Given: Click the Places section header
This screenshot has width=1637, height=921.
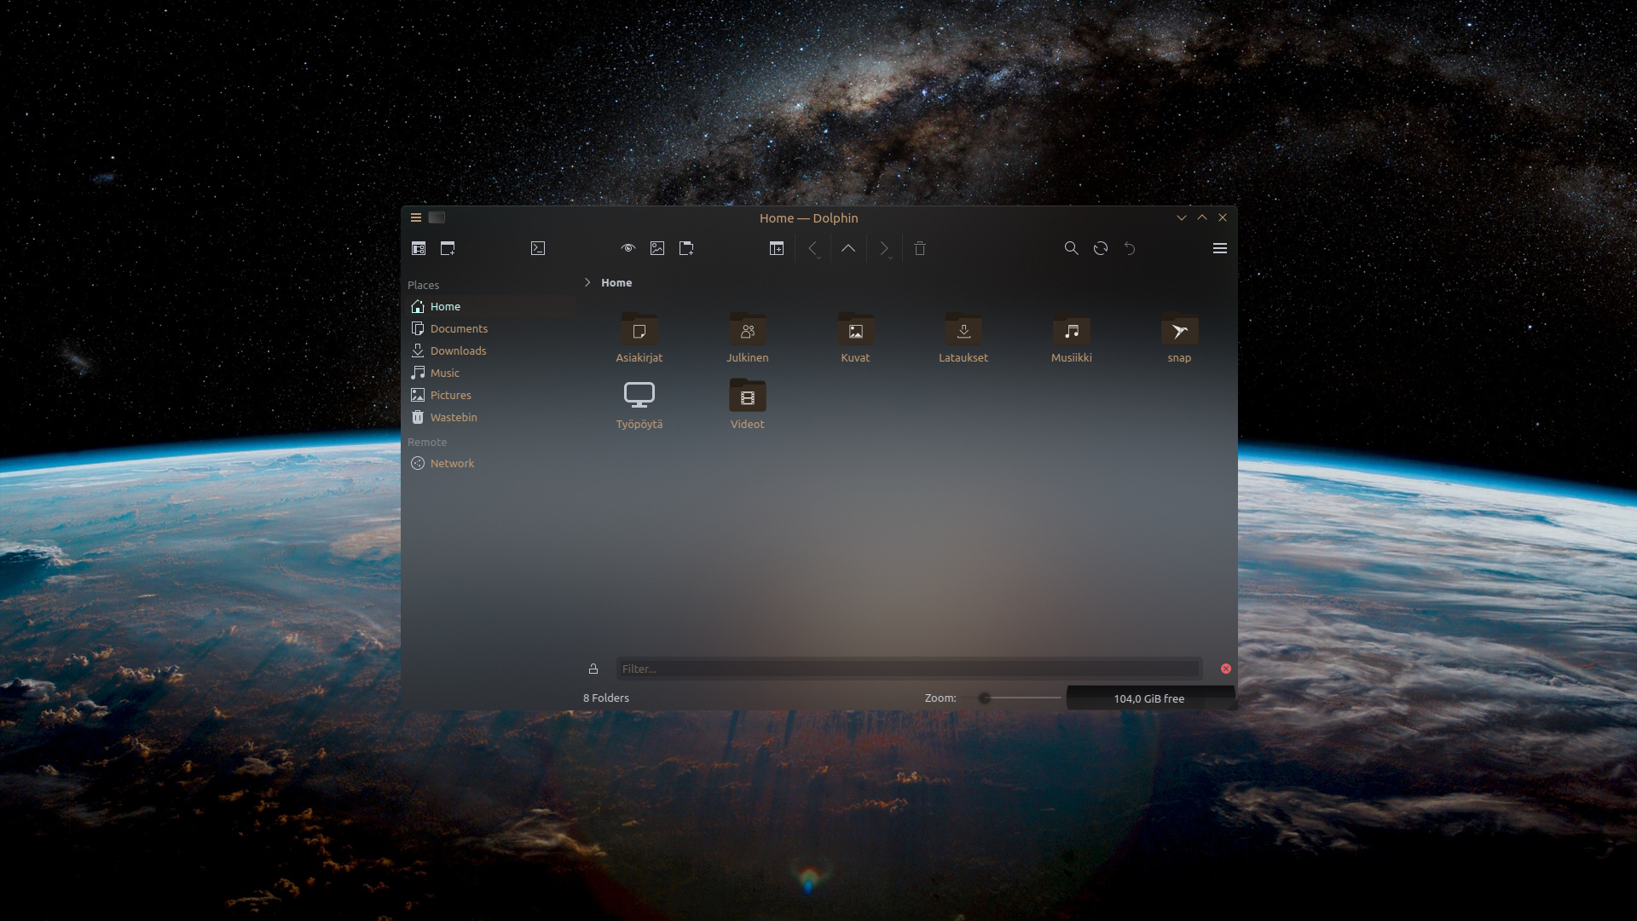Looking at the screenshot, I should pos(423,285).
